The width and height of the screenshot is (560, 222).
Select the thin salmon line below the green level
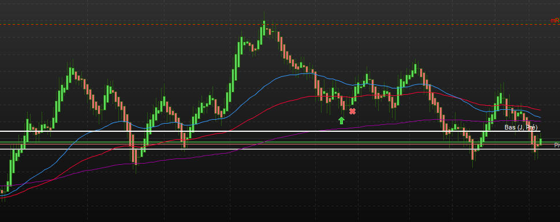click(x=280, y=145)
